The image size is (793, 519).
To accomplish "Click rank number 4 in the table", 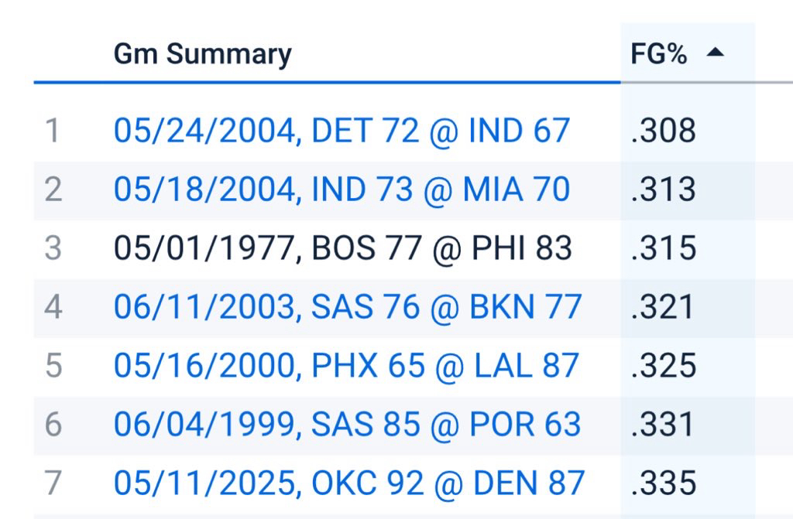I will 53,307.
